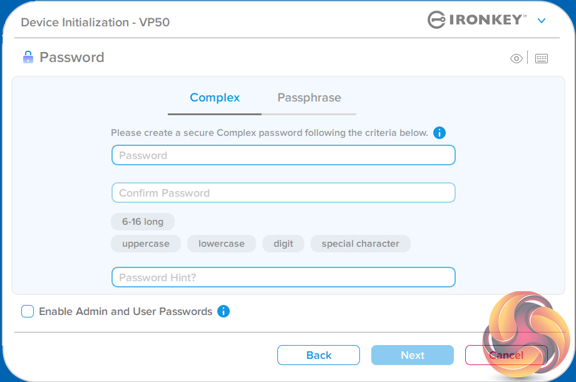Click the special character criteria chip
Image resolution: width=576 pixels, height=382 pixels.
point(360,244)
